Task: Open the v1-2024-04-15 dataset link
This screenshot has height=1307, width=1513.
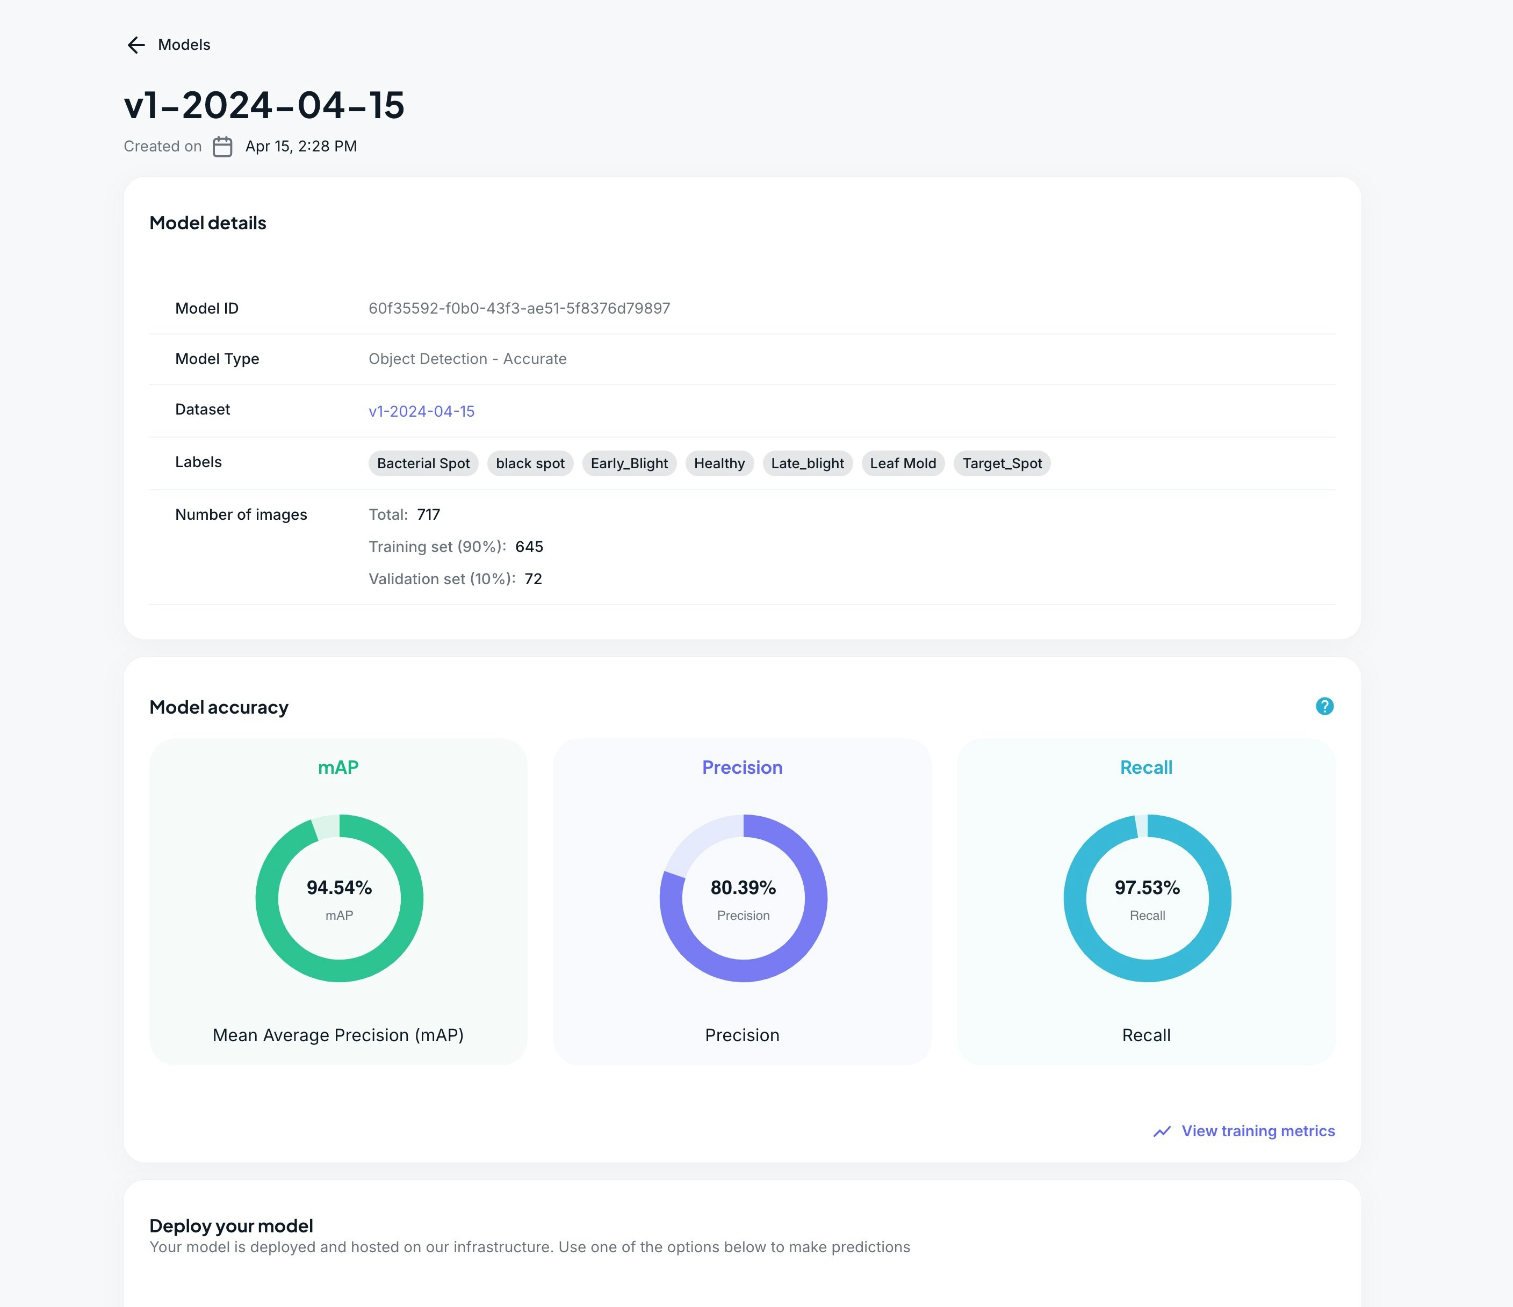Action: coord(421,411)
